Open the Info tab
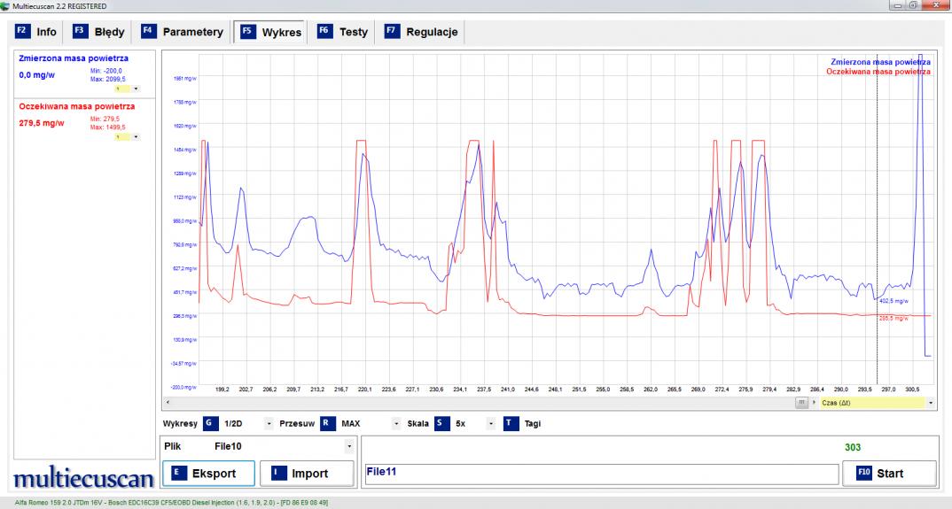This screenshot has height=509, width=952. [x=36, y=32]
